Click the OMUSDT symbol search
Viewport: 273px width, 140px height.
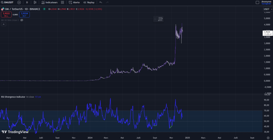(x=7, y=2)
